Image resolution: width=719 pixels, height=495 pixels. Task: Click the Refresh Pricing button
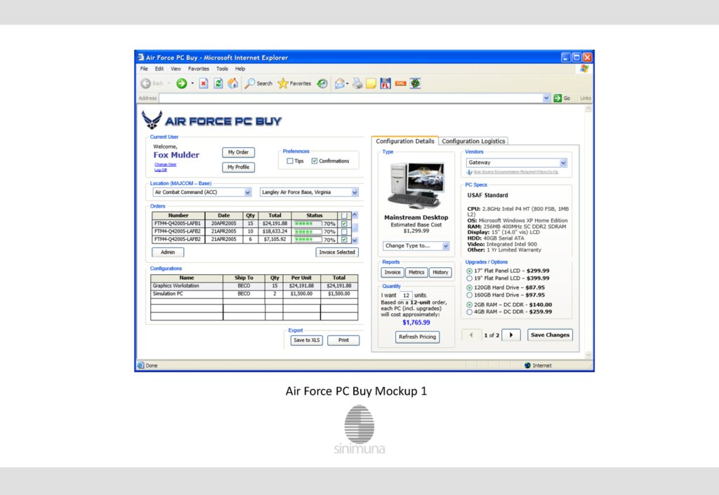pyautogui.click(x=417, y=337)
